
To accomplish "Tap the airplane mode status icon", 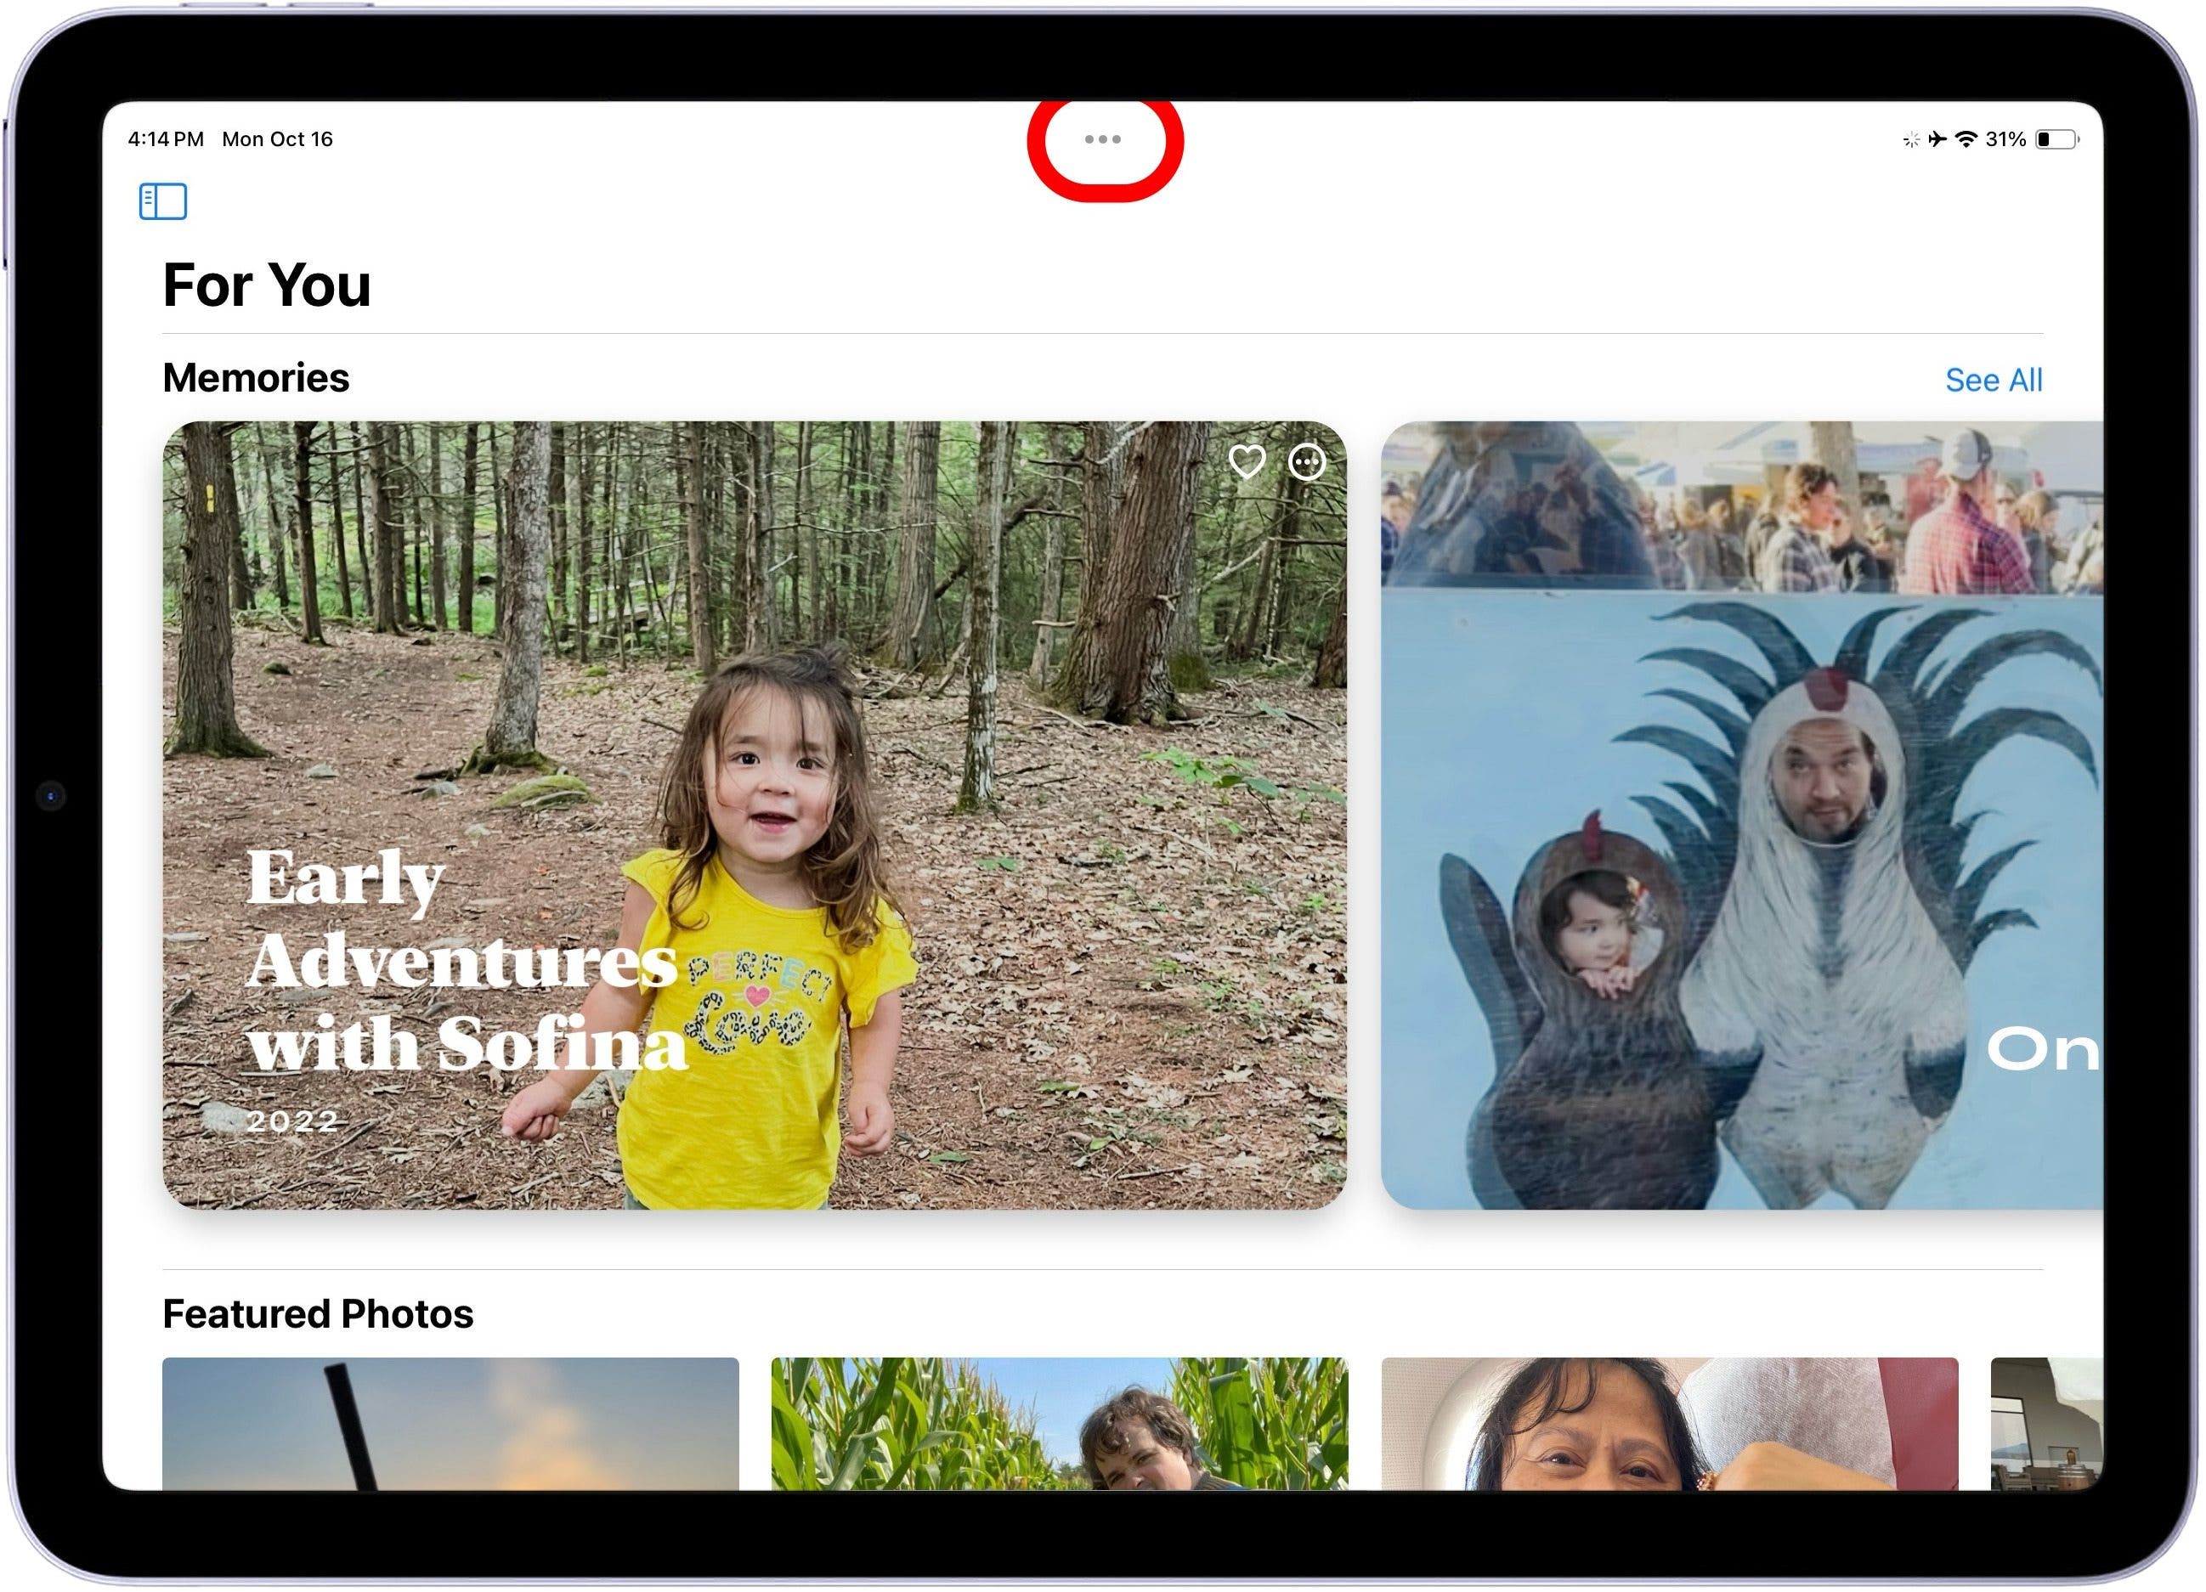I will pos(1937,139).
